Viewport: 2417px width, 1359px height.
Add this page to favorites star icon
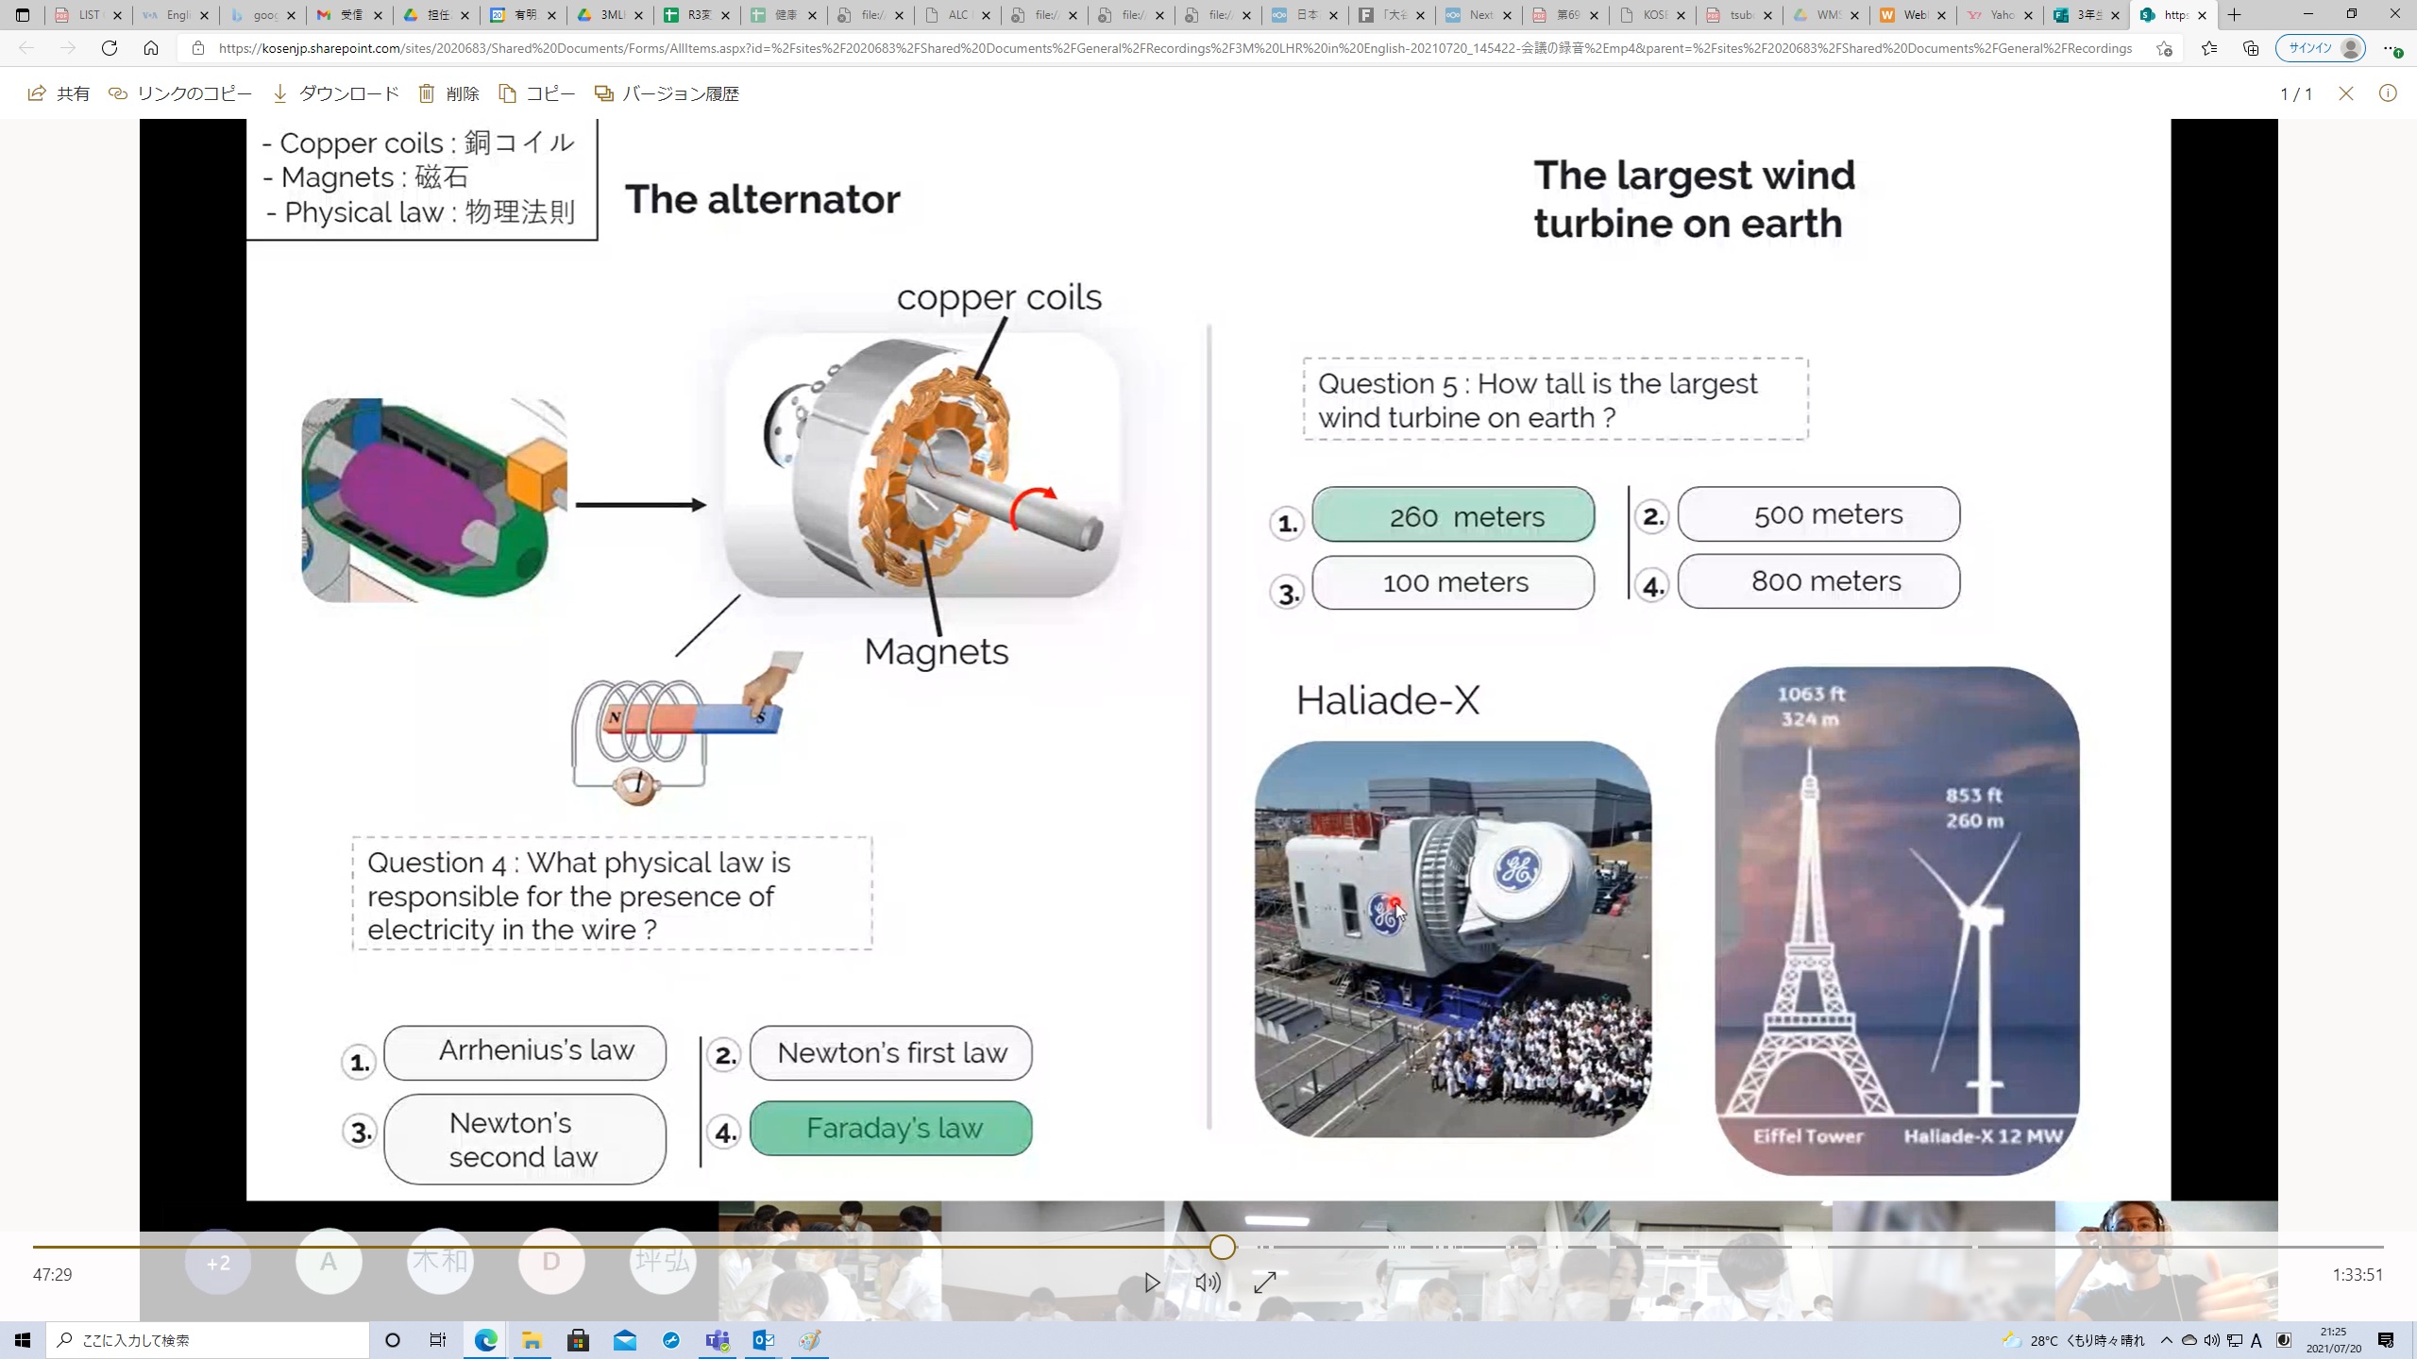click(2164, 48)
